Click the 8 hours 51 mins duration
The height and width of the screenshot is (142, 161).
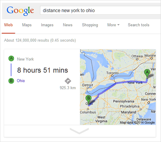43,70
